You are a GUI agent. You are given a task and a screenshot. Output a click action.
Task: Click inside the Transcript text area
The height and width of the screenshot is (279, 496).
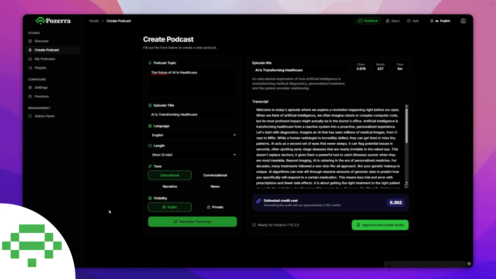(x=328, y=146)
